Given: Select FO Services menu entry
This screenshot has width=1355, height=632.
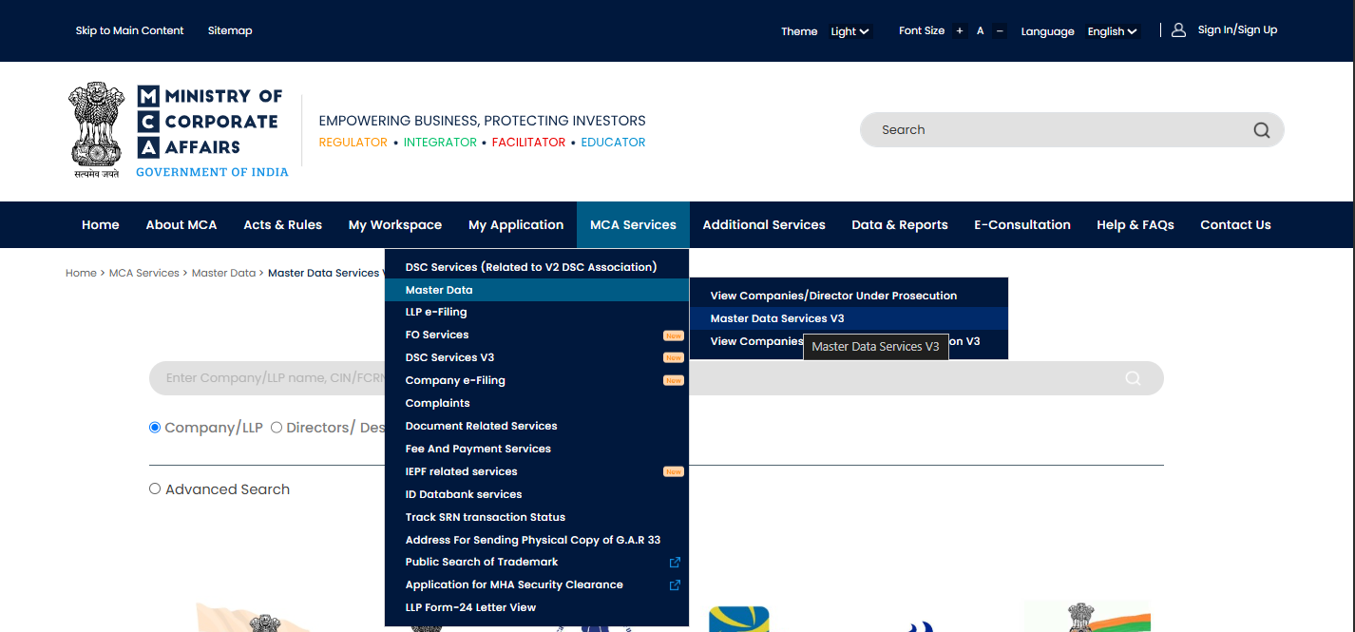Looking at the screenshot, I should (x=537, y=335).
